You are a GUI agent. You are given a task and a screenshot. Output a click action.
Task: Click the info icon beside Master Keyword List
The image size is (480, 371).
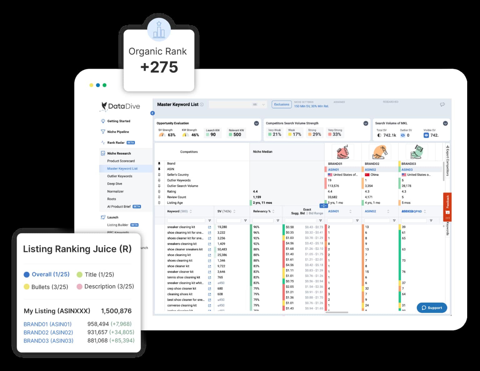(x=202, y=105)
